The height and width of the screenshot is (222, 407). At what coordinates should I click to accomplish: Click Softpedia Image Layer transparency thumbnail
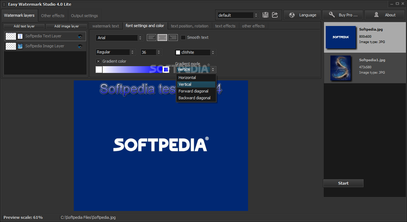[x=11, y=46]
